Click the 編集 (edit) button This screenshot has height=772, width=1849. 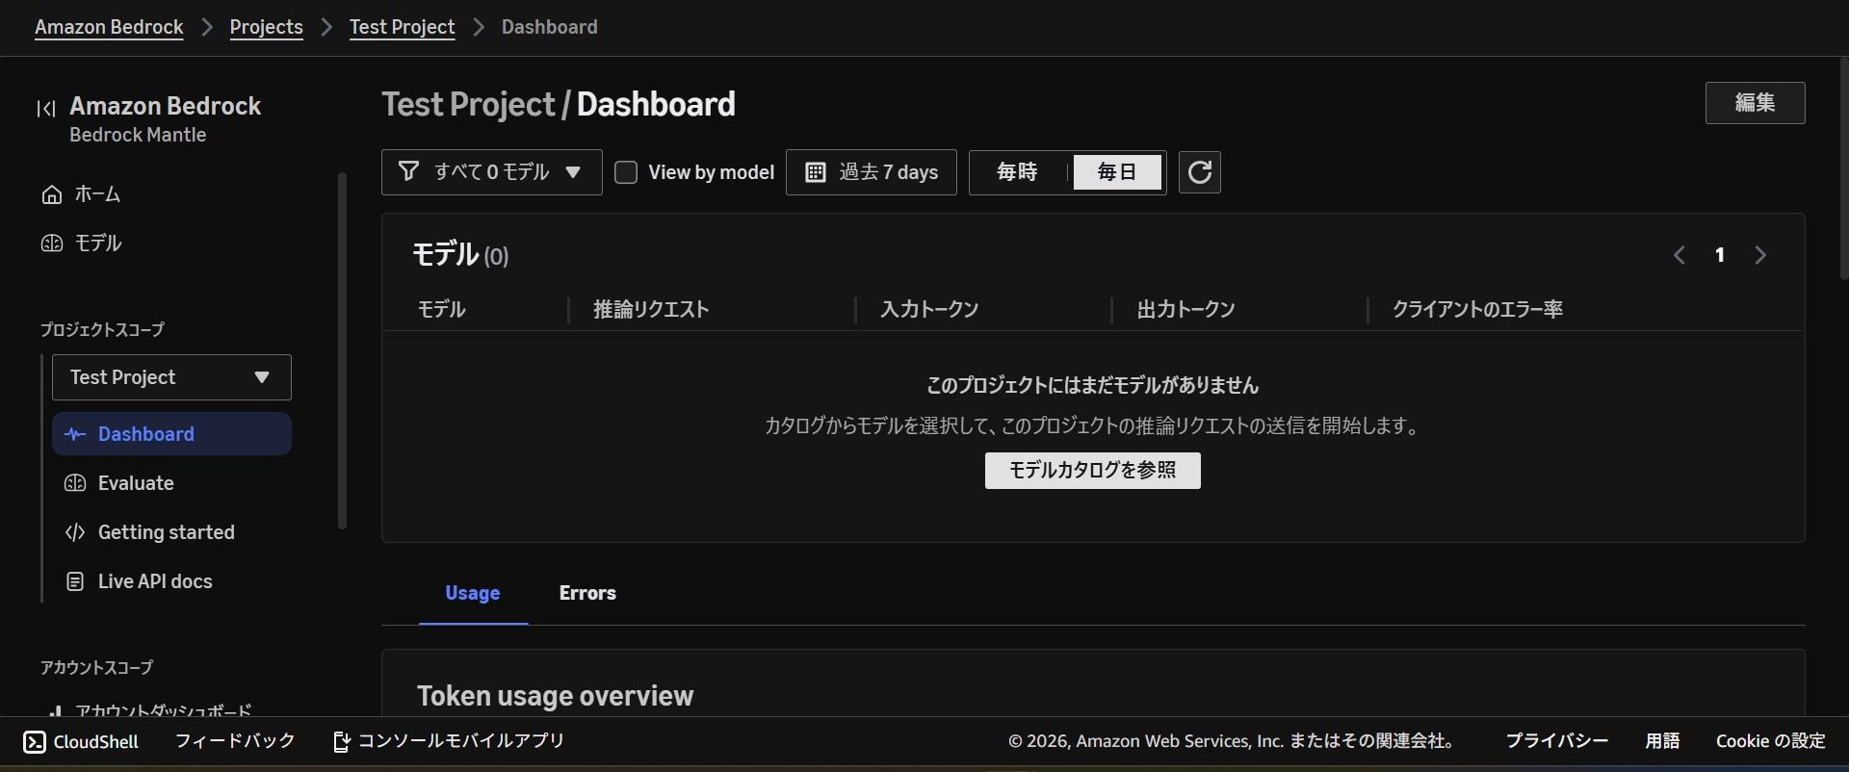click(1755, 103)
